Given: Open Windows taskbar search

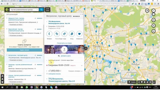Looking at the screenshot, I should [7, 87].
